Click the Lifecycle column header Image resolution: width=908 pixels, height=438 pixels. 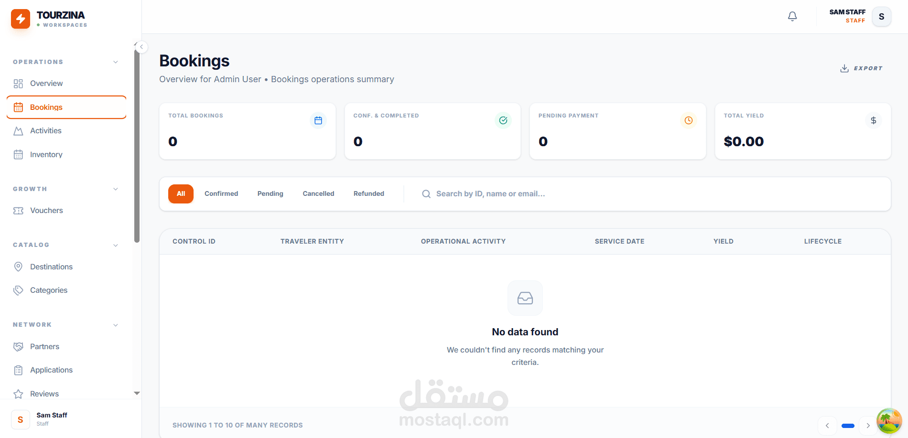pos(823,242)
